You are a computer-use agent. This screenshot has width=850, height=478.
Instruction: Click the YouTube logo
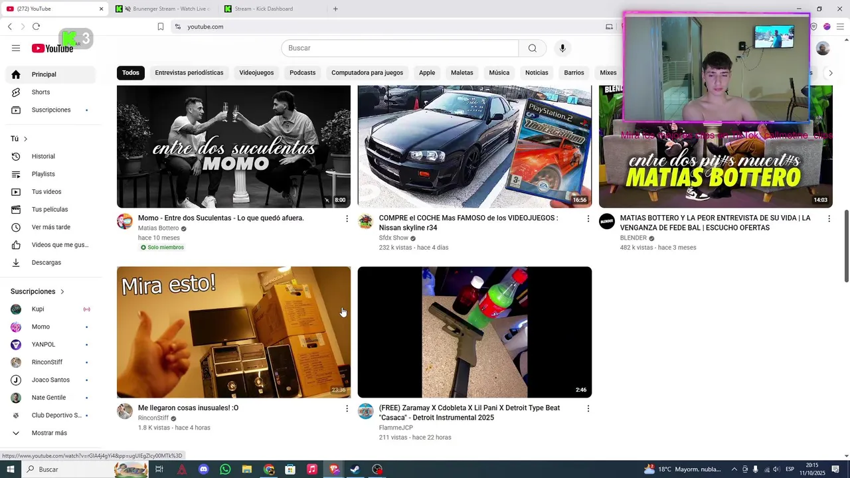(x=52, y=48)
